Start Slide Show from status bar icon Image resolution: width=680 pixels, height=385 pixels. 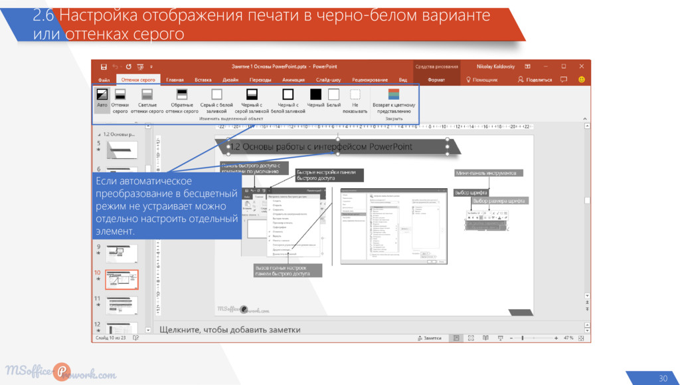pos(501,338)
